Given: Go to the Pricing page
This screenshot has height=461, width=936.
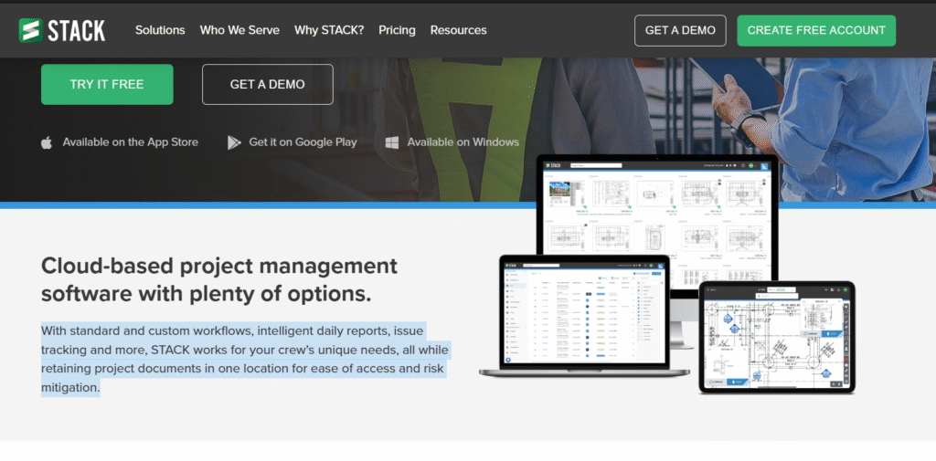Looking at the screenshot, I should 397,30.
